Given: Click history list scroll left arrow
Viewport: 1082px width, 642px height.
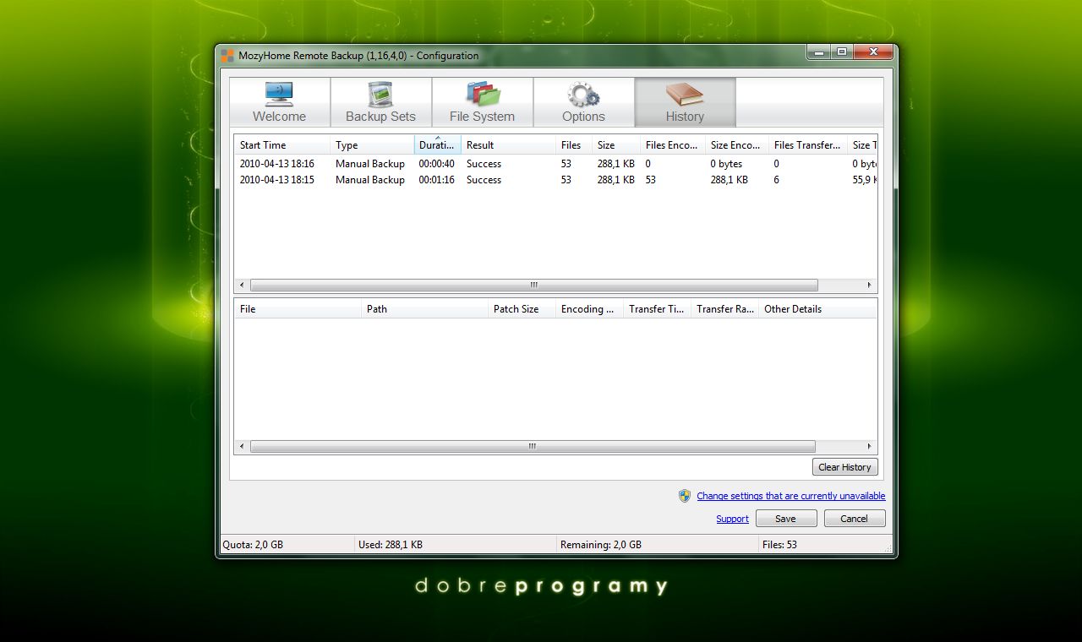Looking at the screenshot, I should pyautogui.click(x=242, y=285).
